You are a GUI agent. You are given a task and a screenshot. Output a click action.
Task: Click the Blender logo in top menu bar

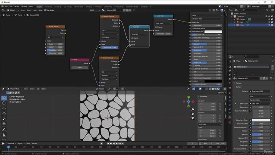click(x=3, y=6)
